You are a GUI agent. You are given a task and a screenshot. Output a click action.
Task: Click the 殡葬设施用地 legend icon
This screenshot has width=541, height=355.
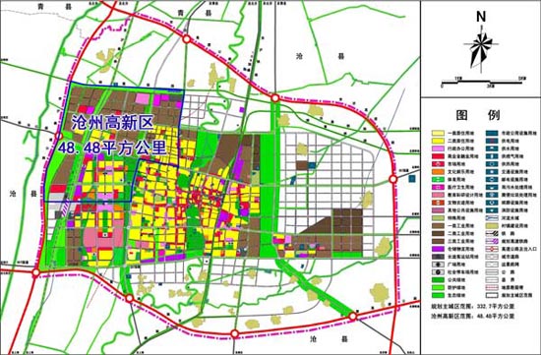pyautogui.click(x=491, y=203)
